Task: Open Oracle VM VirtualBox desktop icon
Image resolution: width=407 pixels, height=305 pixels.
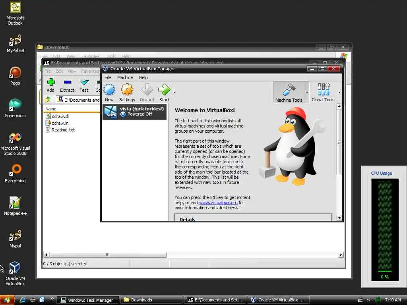Action: (x=15, y=274)
